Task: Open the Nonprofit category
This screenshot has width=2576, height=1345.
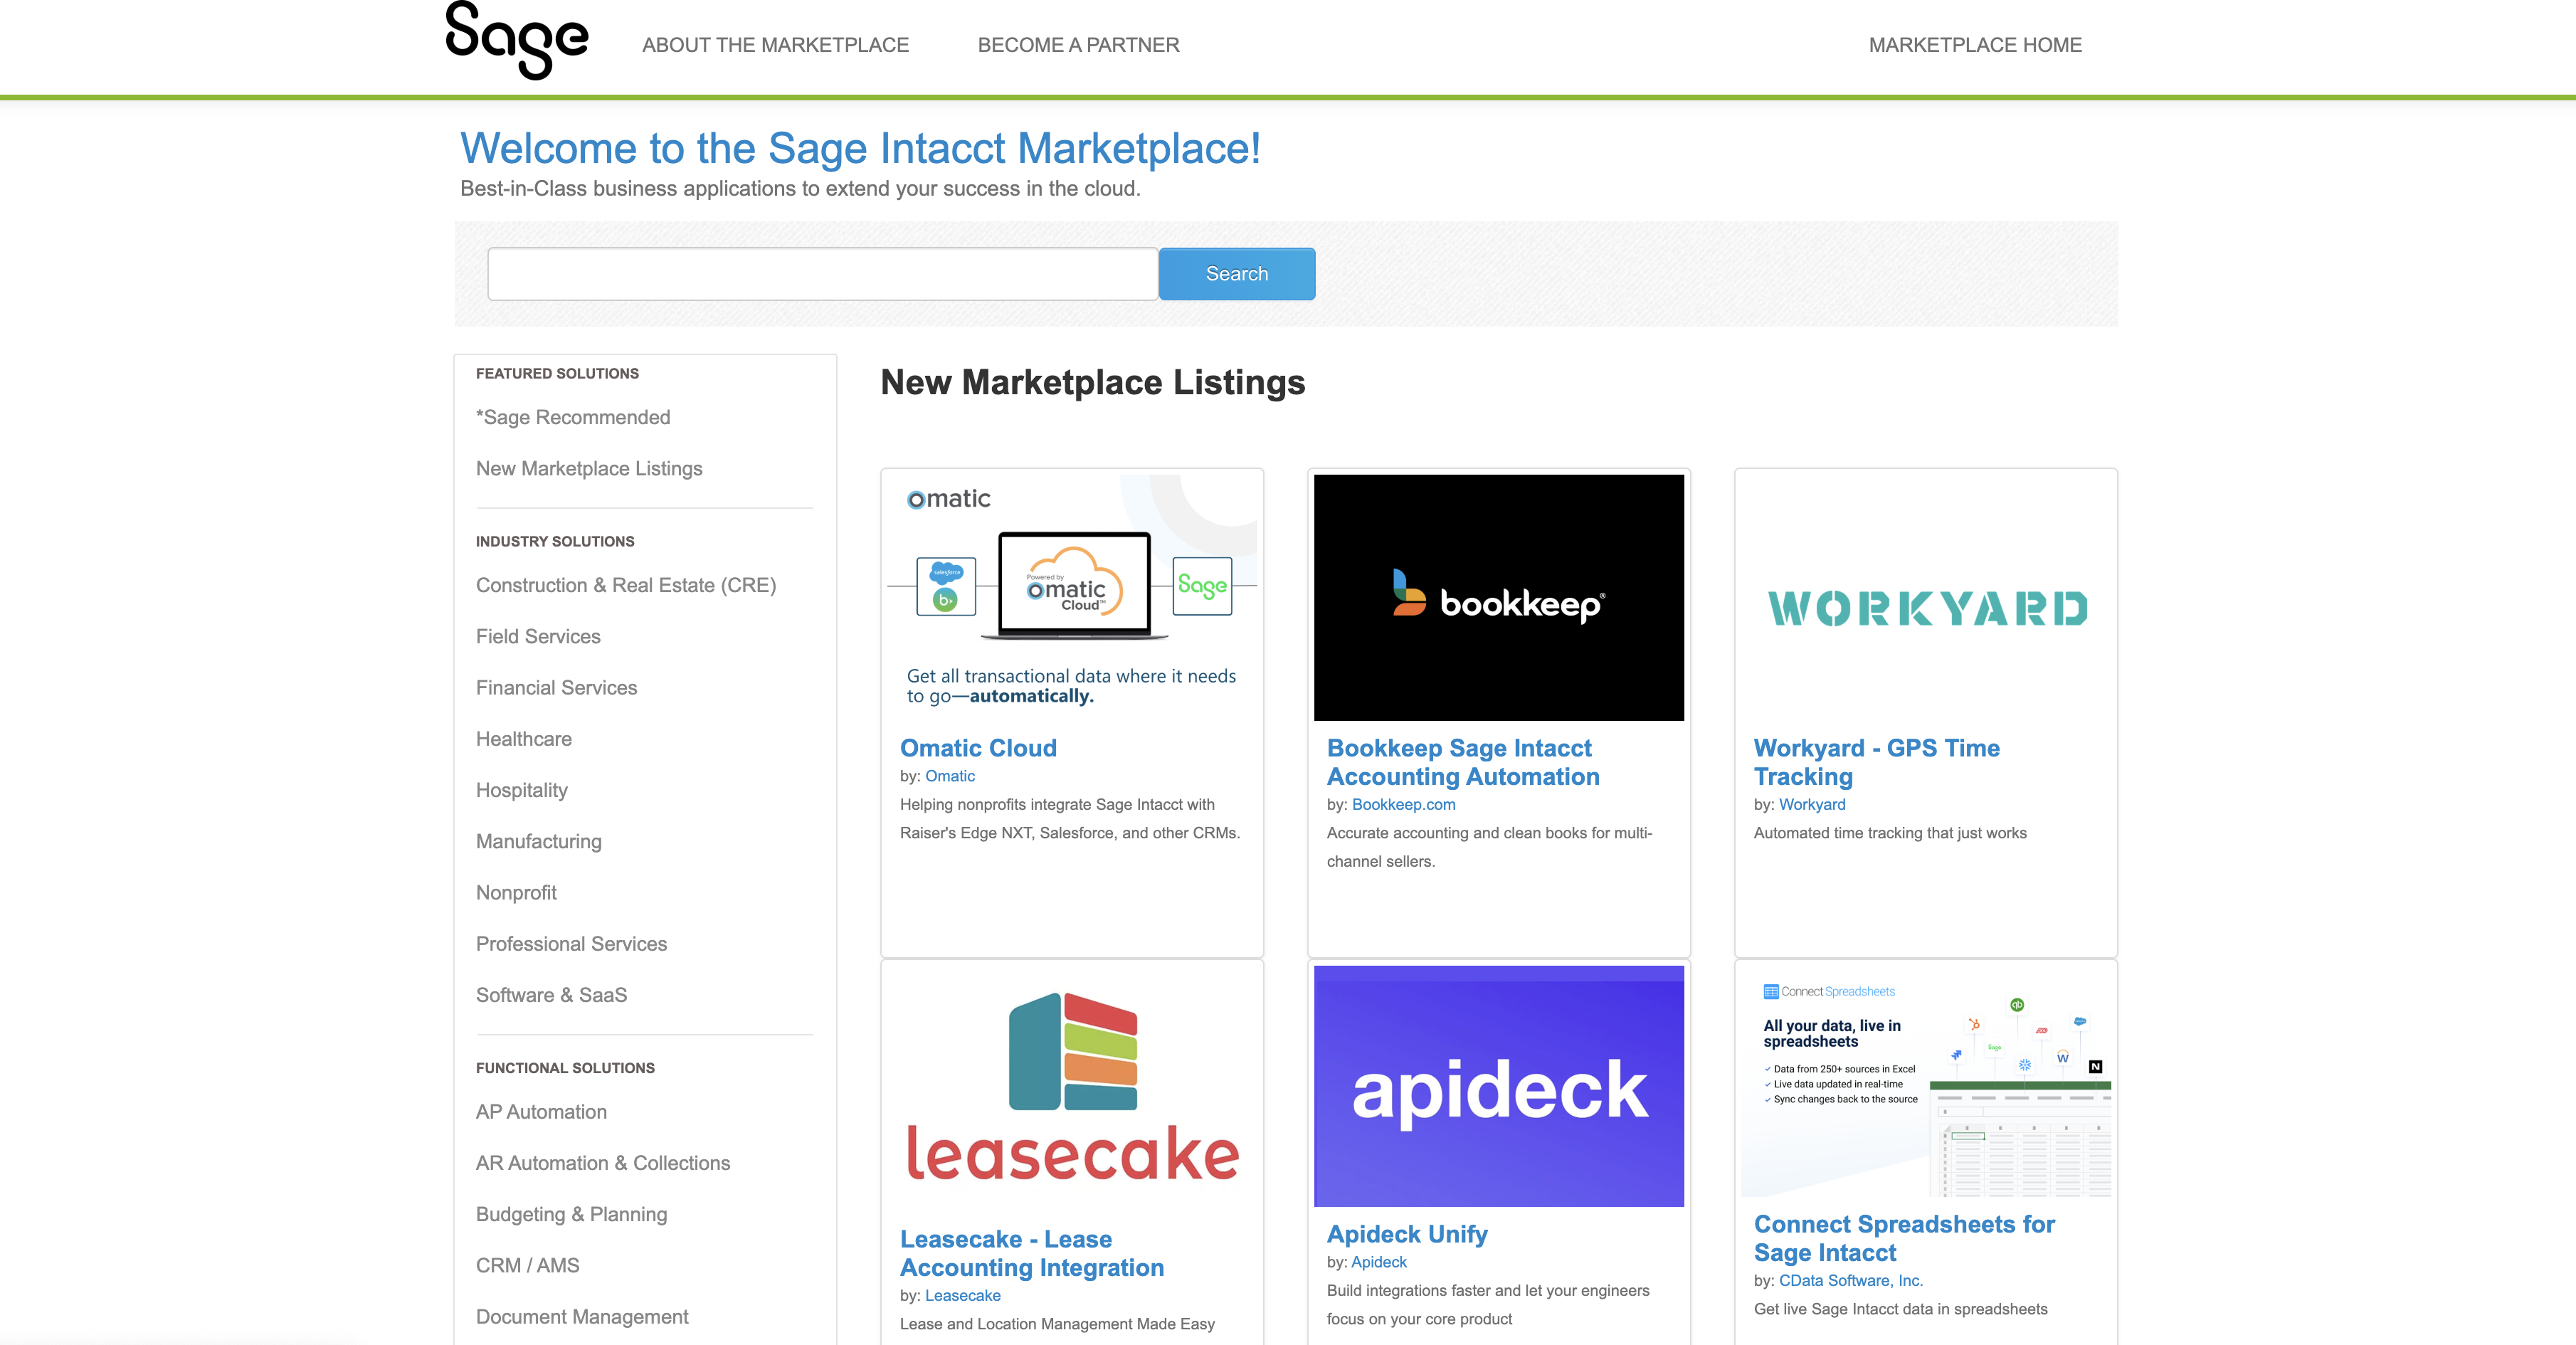Action: click(x=516, y=892)
